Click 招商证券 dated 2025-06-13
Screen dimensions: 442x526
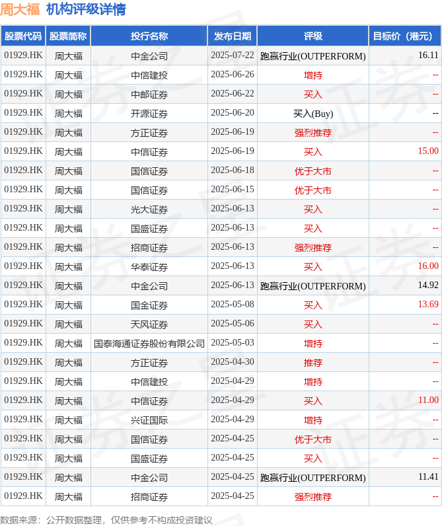pos(149,248)
